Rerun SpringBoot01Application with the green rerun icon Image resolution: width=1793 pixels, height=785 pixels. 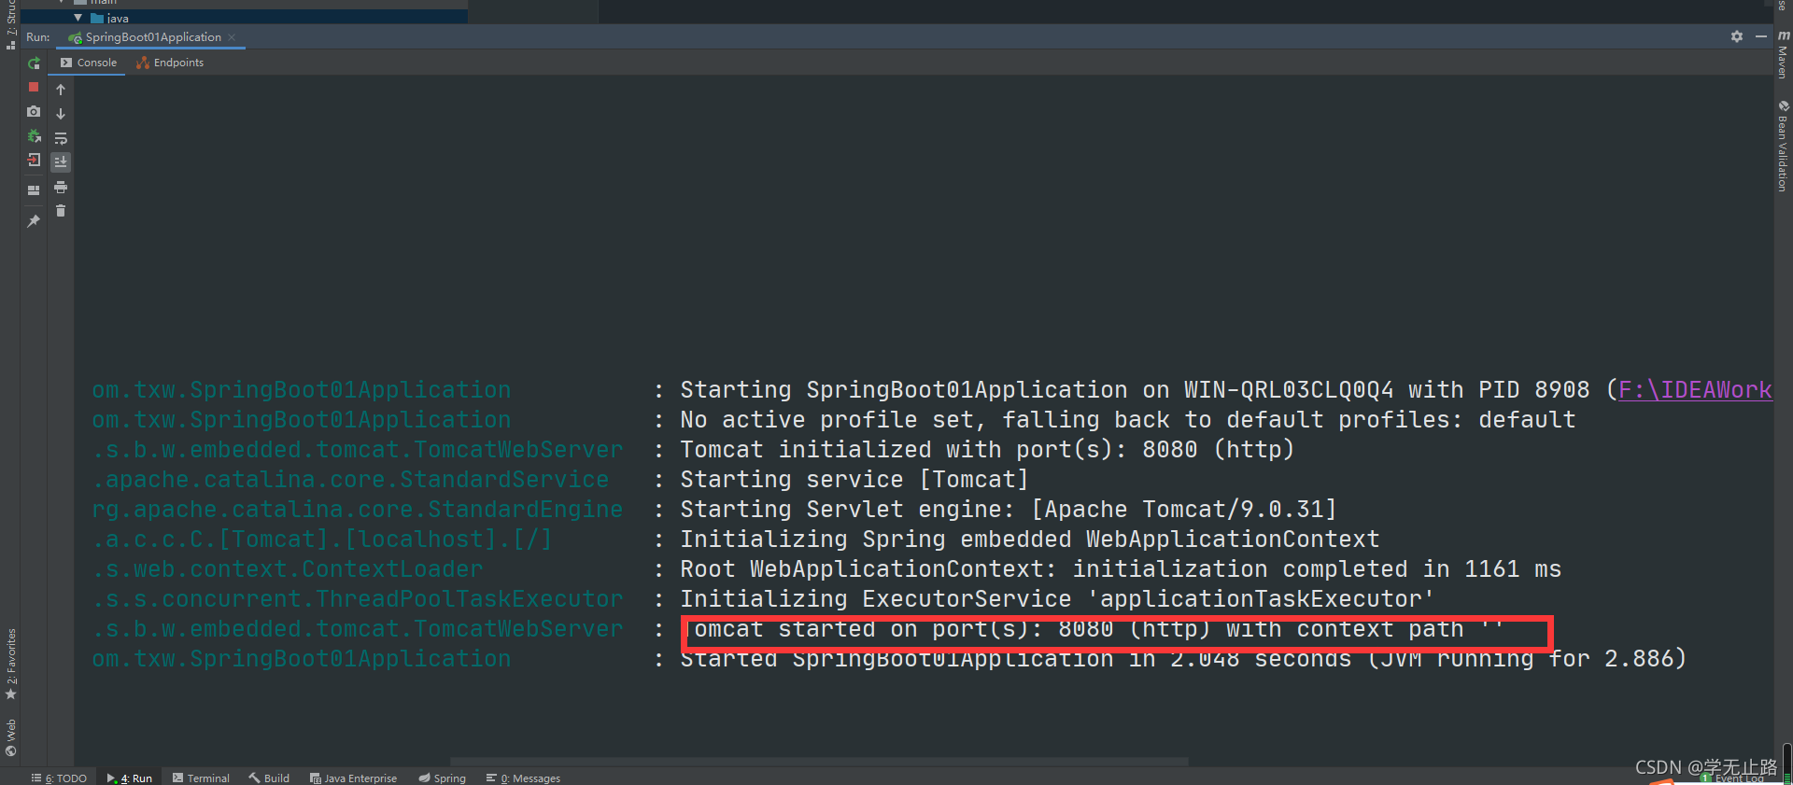point(34,63)
